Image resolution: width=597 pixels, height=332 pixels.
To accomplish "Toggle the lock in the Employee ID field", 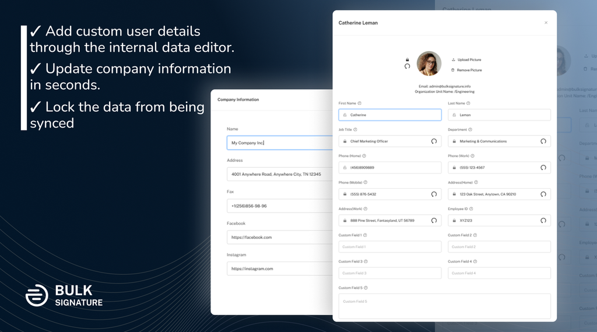I will (x=454, y=221).
